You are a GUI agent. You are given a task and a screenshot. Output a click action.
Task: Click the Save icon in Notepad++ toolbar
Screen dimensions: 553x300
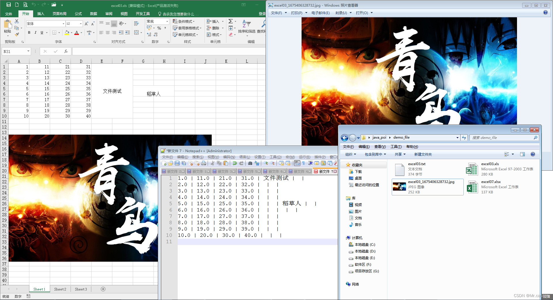177,163
